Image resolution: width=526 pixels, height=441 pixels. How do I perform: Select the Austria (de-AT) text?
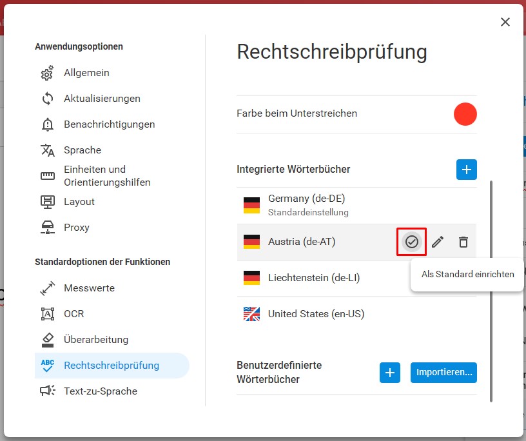[x=302, y=242]
